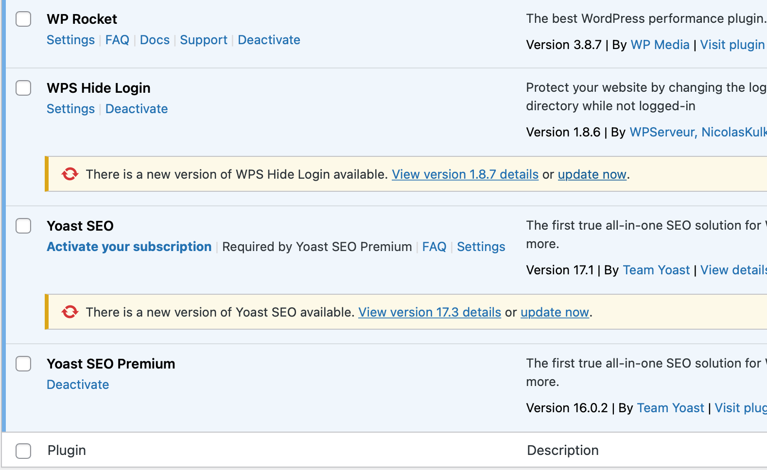Toggle the select-all Plugin footer checkbox
Screen dimensions: 767x470
pos(23,451)
